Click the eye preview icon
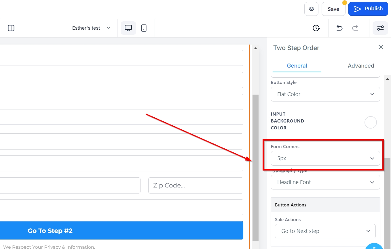Viewport: 391px width, 249px height. [311, 9]
